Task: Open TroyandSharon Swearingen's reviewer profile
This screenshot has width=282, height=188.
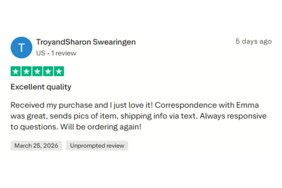Action: point(86,42)
